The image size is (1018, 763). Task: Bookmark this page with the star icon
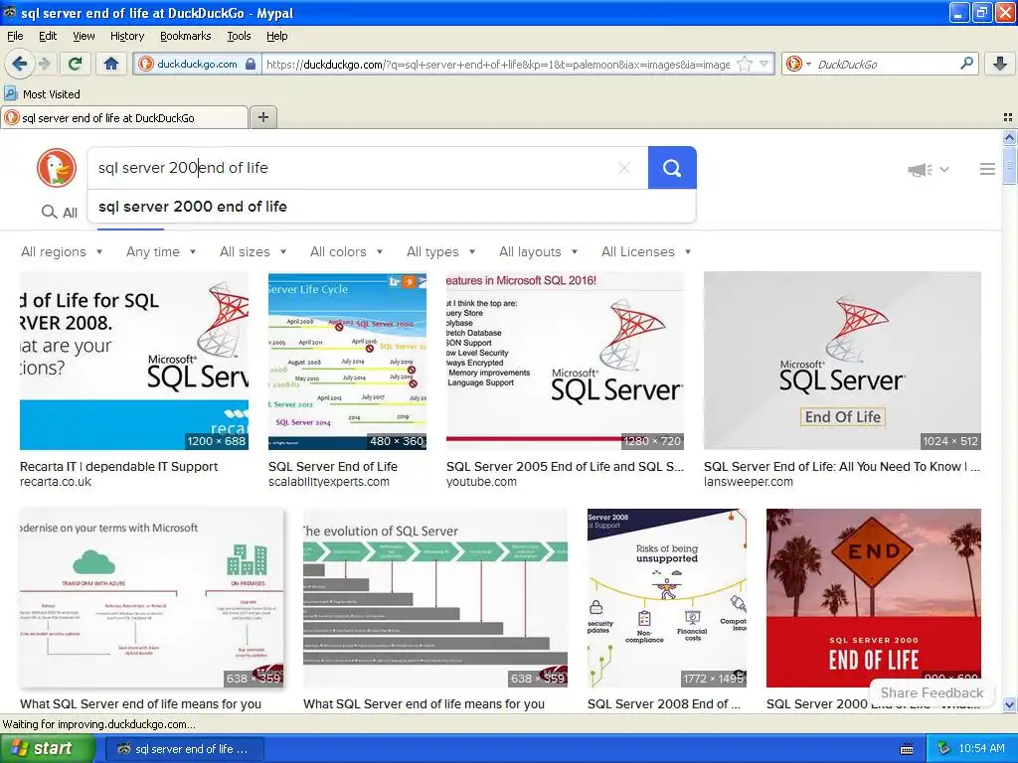(x=745, y=64)
